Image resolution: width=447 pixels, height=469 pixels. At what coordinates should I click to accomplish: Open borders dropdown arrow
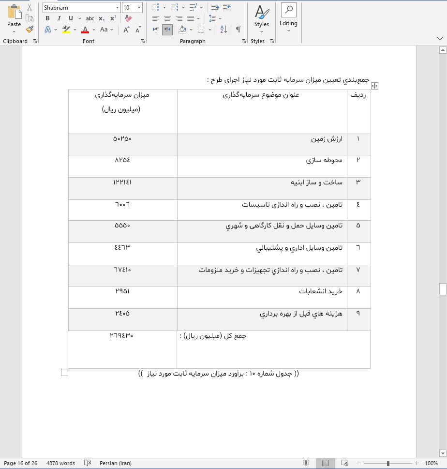210,30
